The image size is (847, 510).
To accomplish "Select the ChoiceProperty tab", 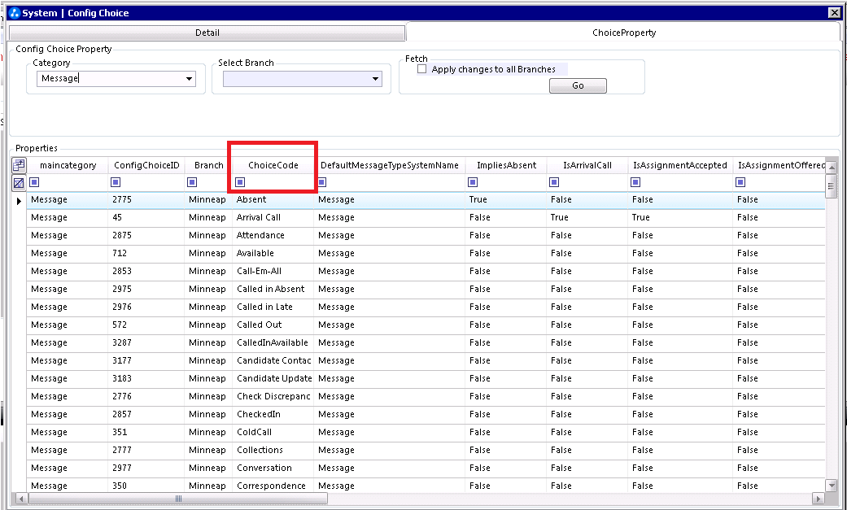I will (x=624, y=33).
